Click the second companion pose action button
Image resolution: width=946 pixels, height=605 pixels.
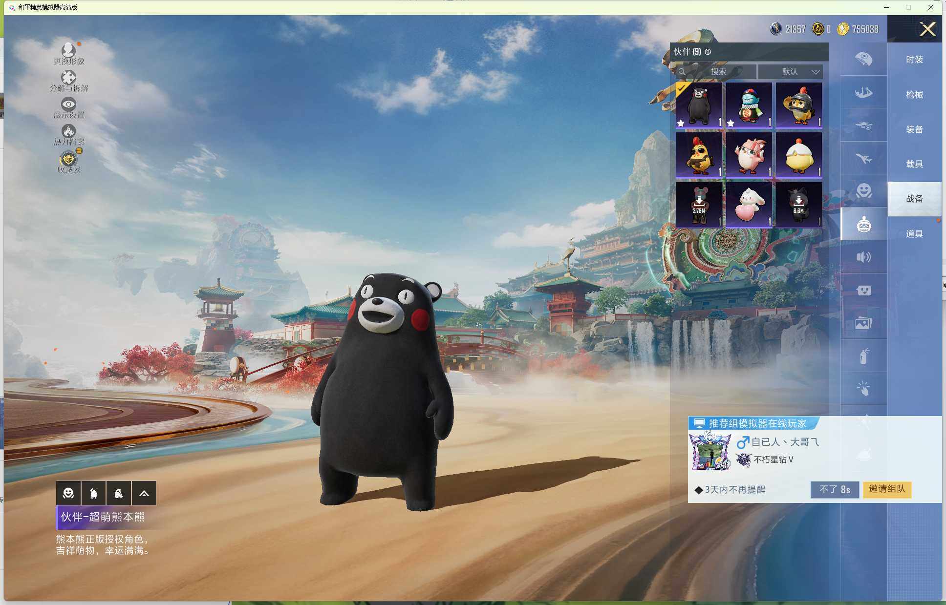pos(94,493)
